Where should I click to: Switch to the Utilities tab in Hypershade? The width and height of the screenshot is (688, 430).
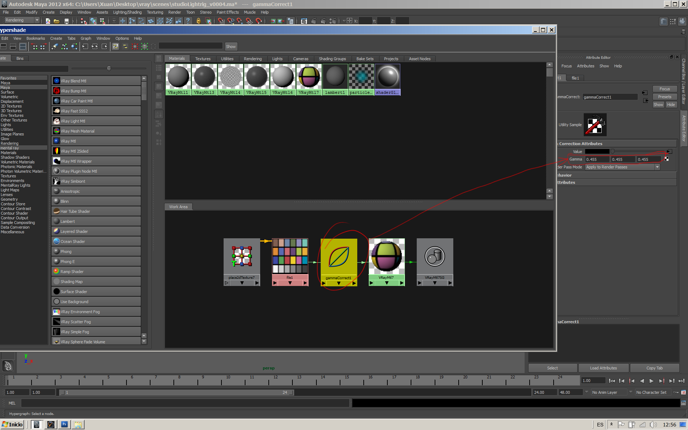[x=227, y=59]
